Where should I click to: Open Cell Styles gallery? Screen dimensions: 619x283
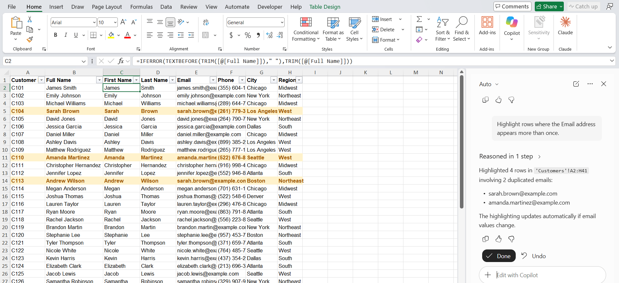354,29
